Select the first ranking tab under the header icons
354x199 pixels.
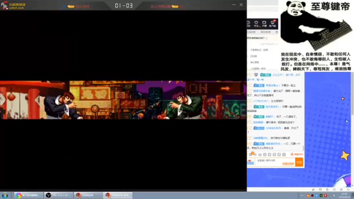[251, 32]
